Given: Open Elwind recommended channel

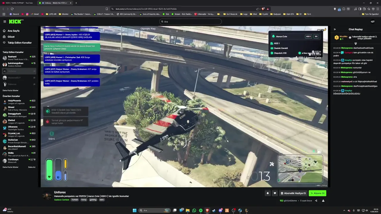Looking at the screenshot, I should 19,122.
